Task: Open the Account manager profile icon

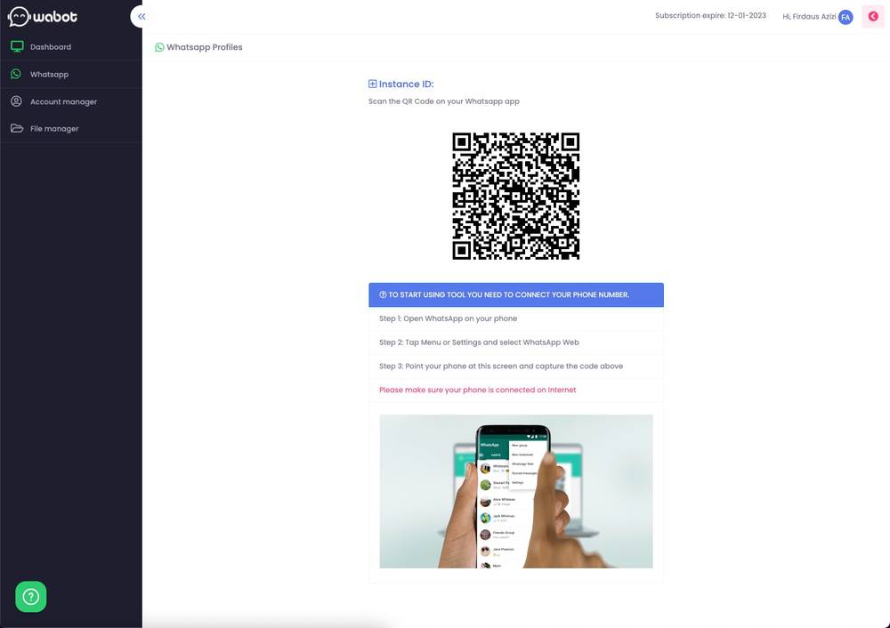Action: [16, 101]
